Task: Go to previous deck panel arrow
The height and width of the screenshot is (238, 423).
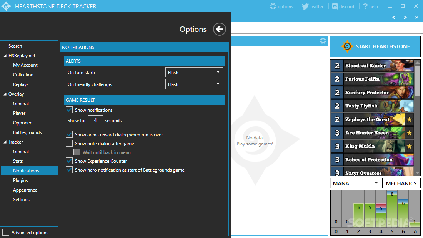Action: [394, 17]
